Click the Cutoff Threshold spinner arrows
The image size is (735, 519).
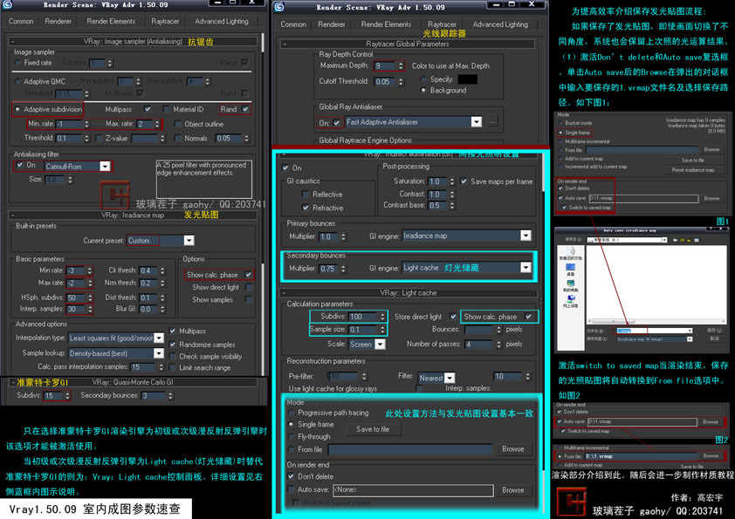(401, 81)
